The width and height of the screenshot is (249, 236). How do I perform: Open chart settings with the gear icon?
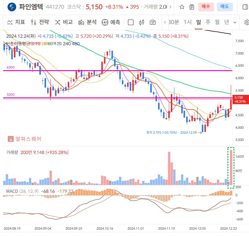[246, 22]
